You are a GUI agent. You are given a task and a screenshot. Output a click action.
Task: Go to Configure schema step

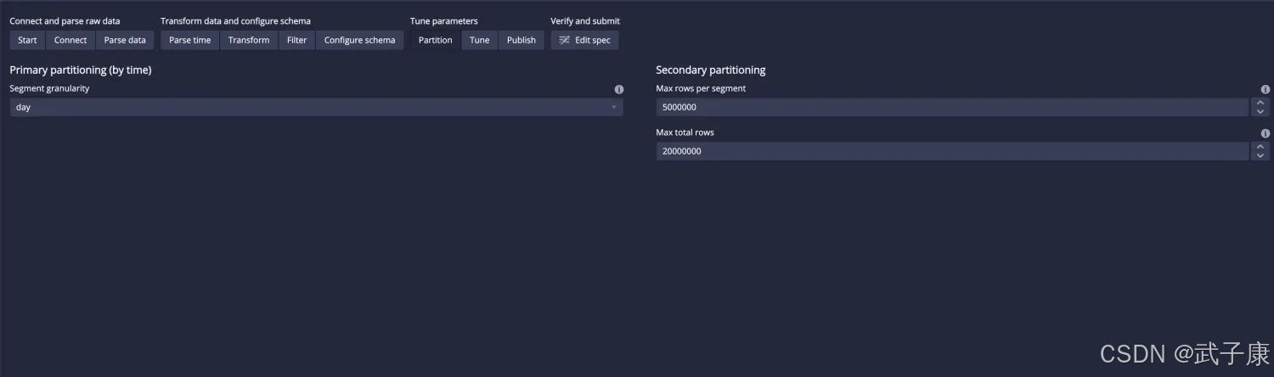pyautogui.click(x=359, y=40)
